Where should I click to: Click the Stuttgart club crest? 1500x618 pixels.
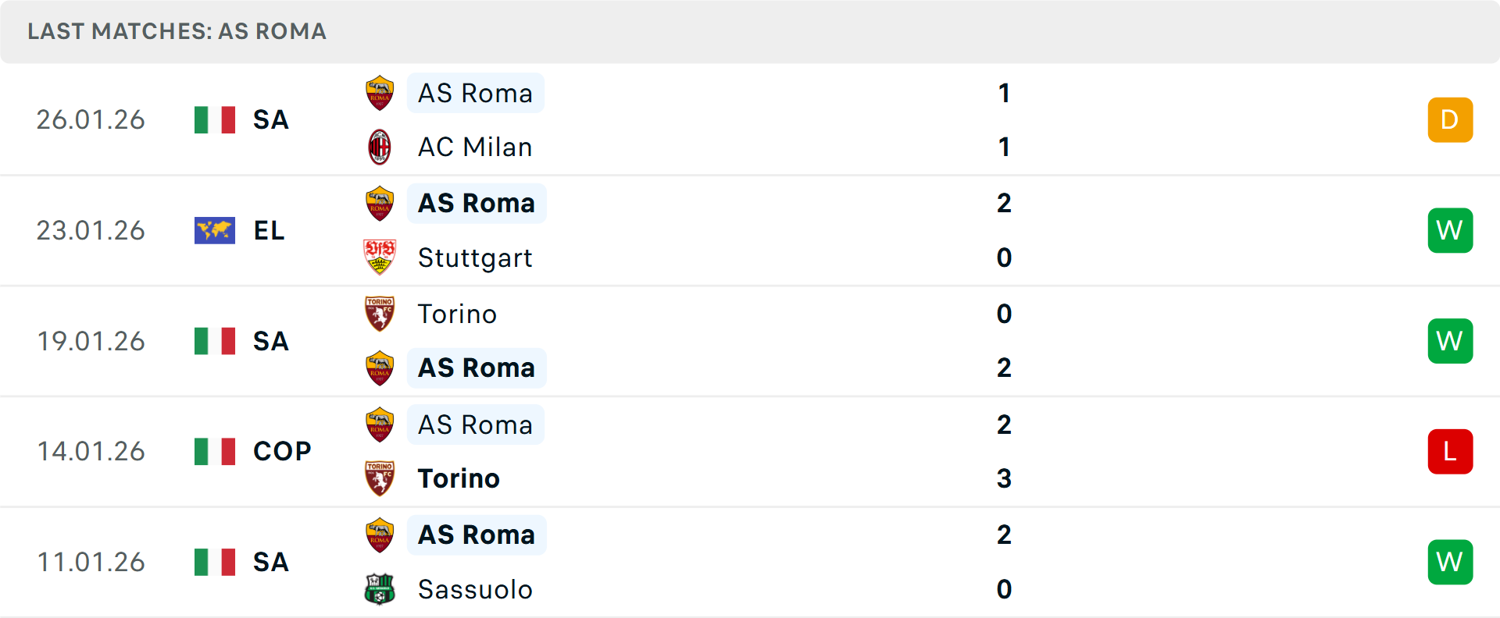380,257
